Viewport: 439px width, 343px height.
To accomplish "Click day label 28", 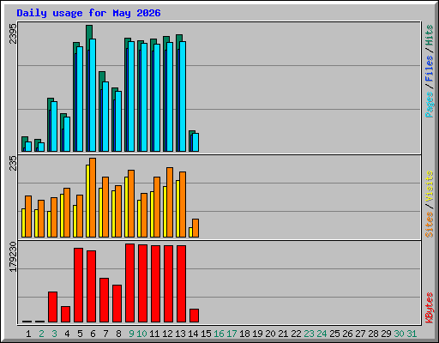I will 373,334.
